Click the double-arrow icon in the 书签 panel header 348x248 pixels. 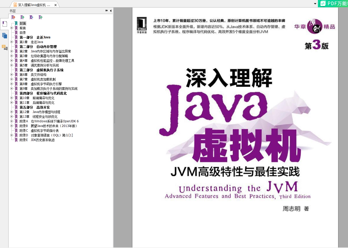tap(107, 11)
